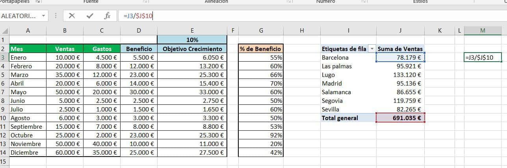507x168 pixels.
Task: Select column A header
Action: tap(28, 31)
